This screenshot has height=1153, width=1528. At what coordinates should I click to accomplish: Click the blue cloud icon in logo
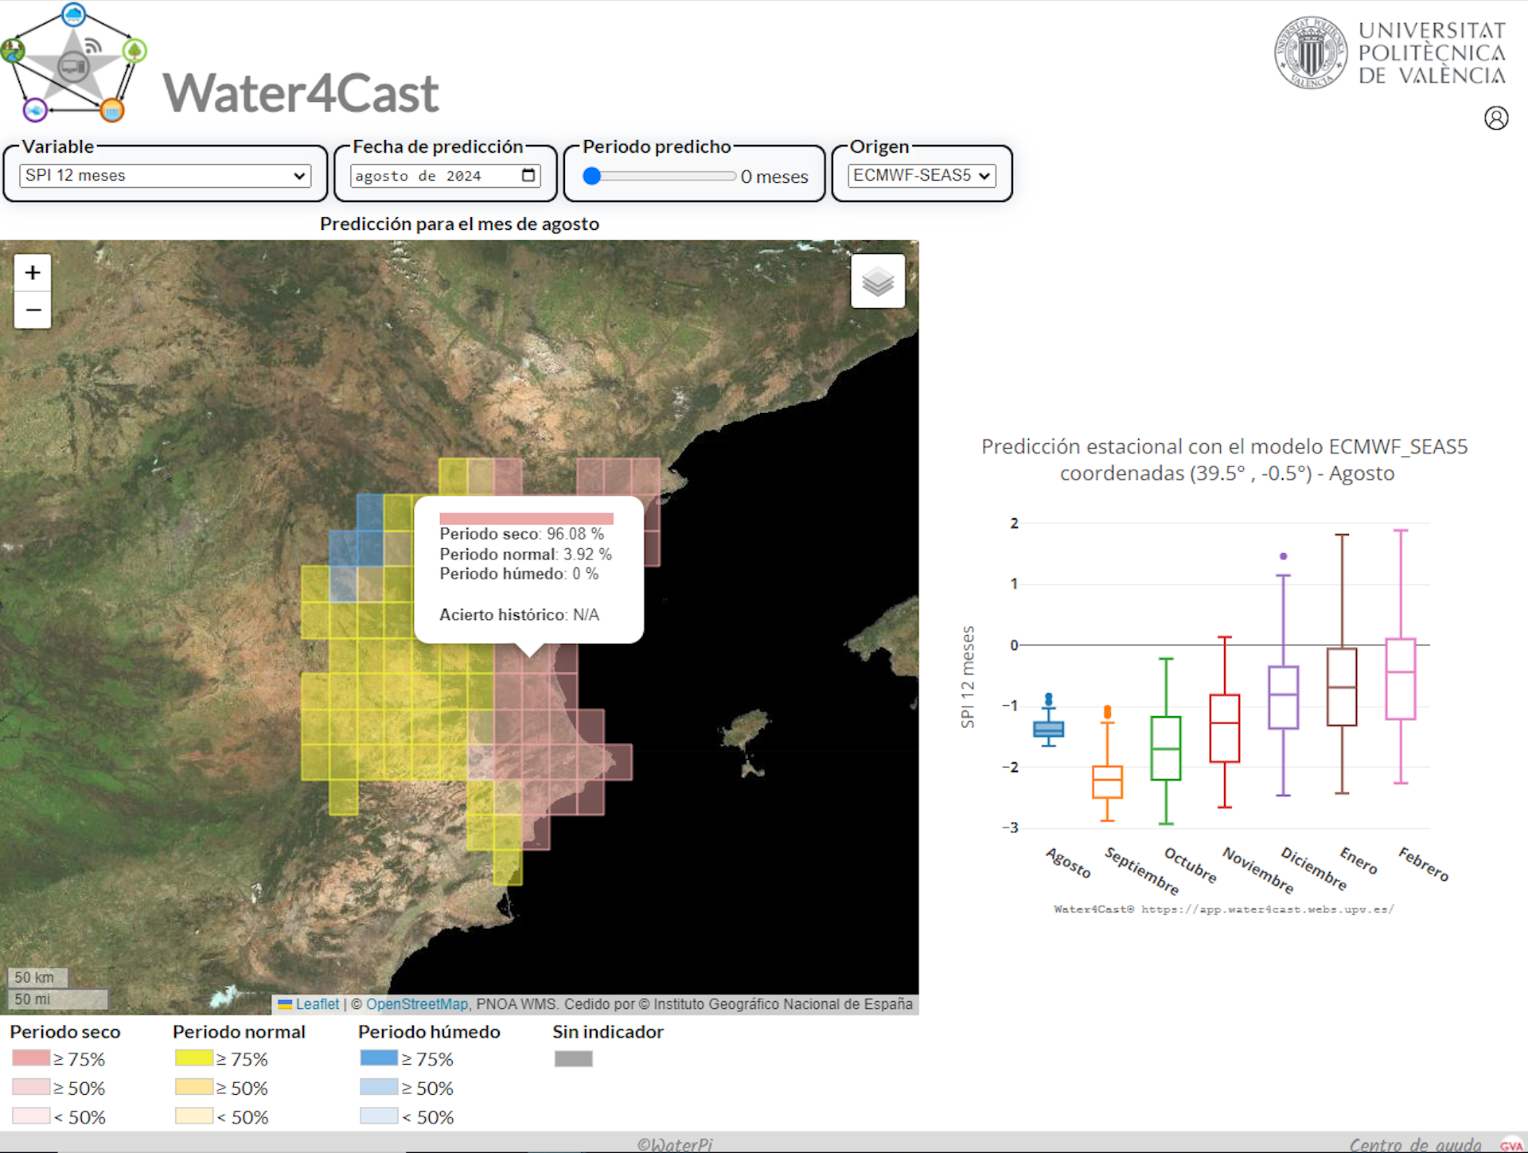[74, 14]
